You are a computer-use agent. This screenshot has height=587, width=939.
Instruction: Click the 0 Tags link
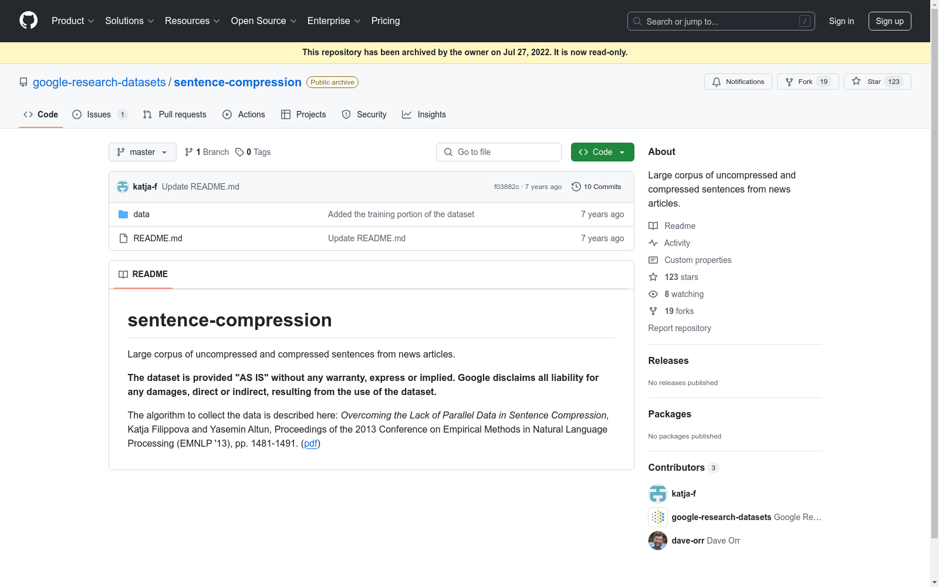pyautogui.click(x=253, y=152)
